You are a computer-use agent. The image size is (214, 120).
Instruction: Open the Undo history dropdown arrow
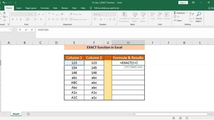tap(6, 3)
